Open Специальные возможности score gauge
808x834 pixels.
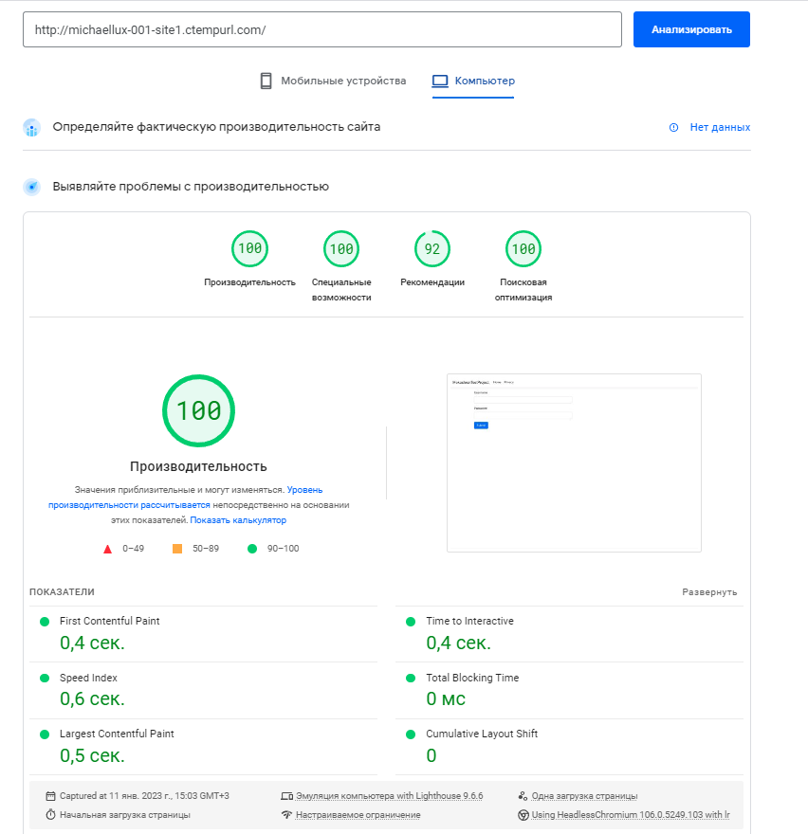(x=341, y=248)
